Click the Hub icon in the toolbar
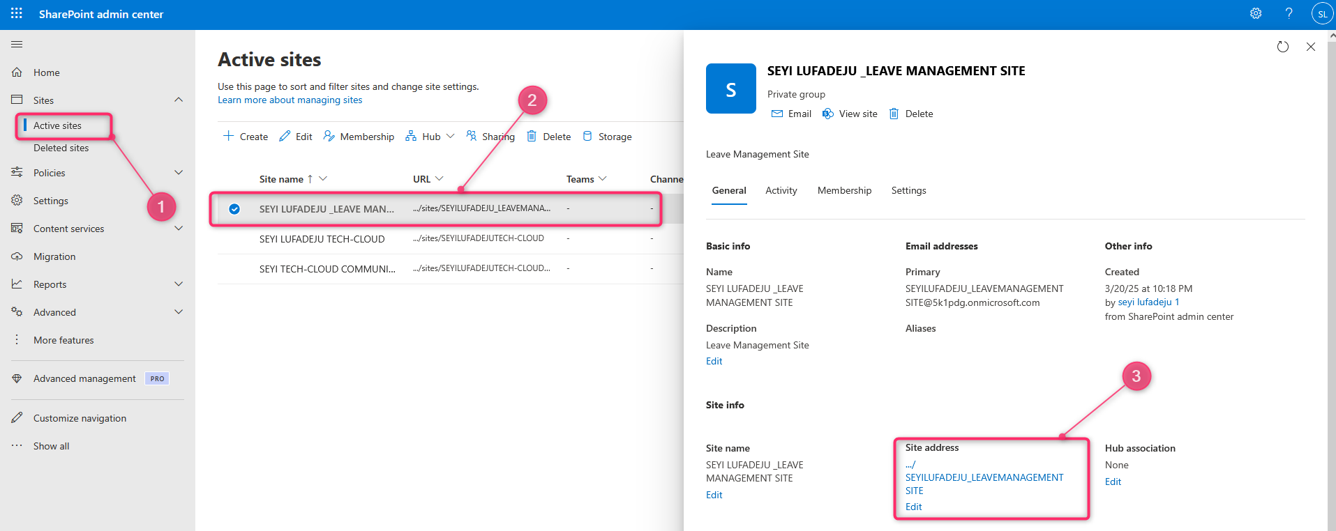Viewport: 1336px width, 531px height. point(411,136)
